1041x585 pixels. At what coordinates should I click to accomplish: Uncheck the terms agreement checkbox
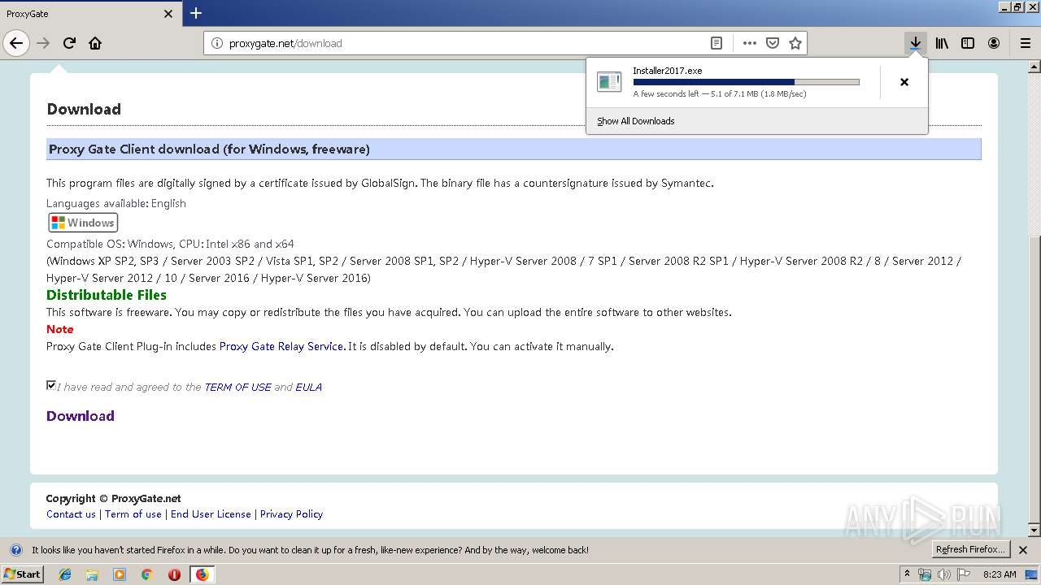pos(51,385)
